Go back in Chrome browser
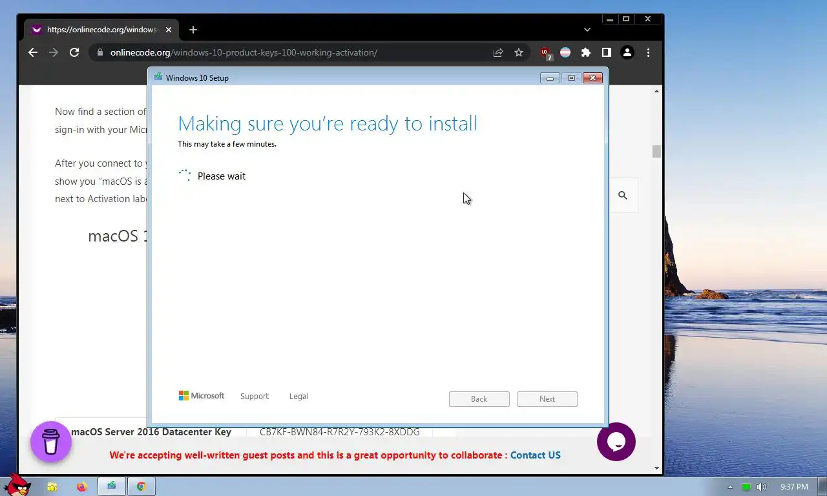 tap(33, 52)
